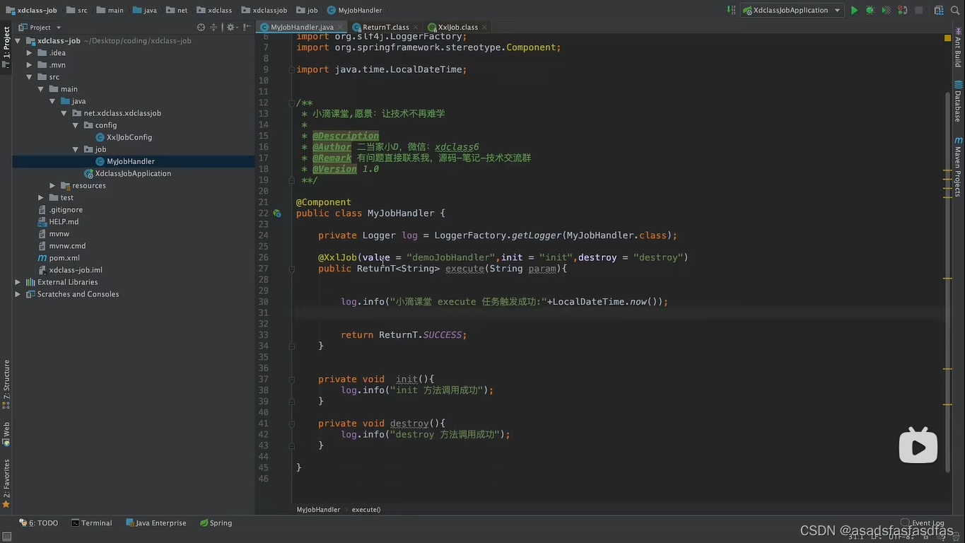This screenshot has width=965, height=543.
Task: Collapse the xdclass-job root tree node
Action: pyautogui.click(x=18, y=41)
